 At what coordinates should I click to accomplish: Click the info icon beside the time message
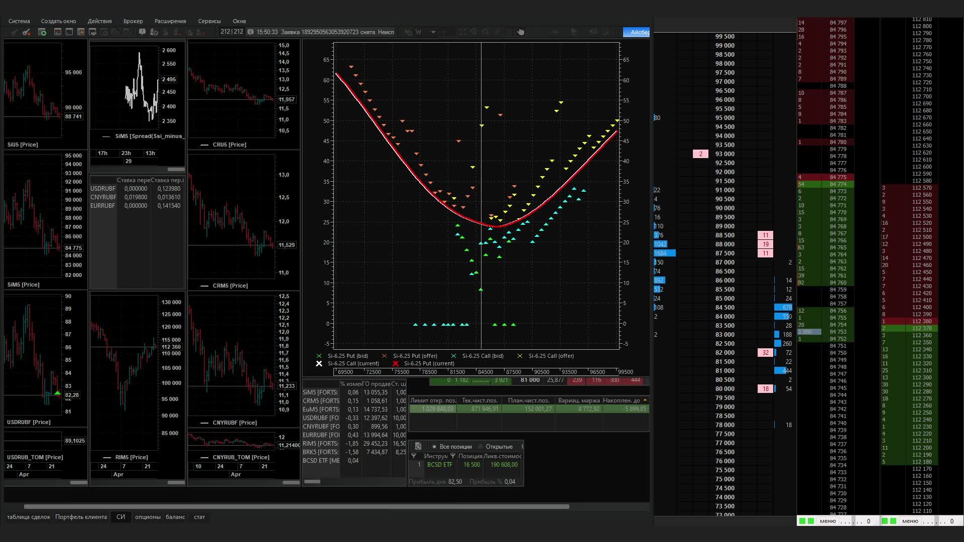click(251, 32)
